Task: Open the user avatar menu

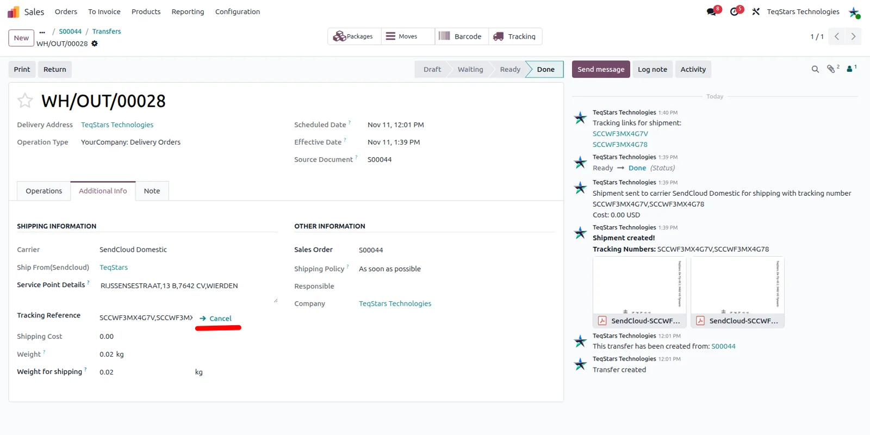Action: pyautogui.click(x=854, y=12)
